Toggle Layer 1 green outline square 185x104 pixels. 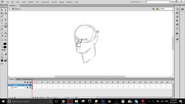click(x=30, y=88)
